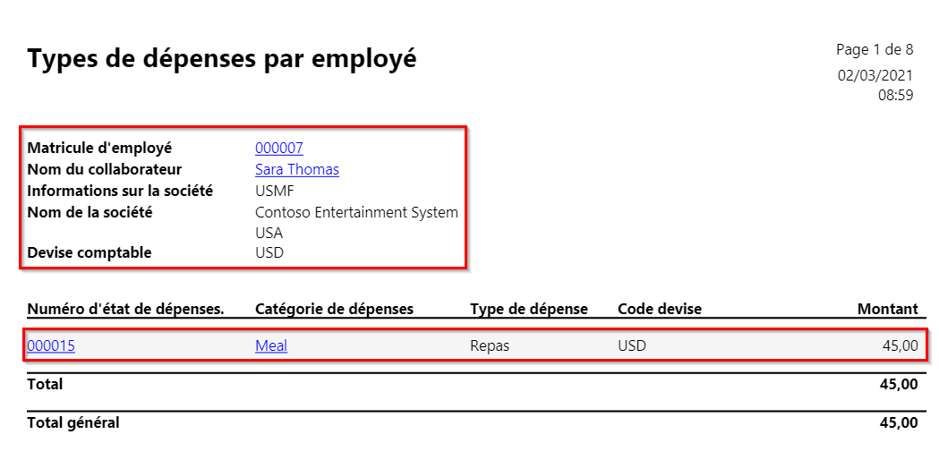Click the USMF company value
Viewport: 939px width, 460px height.
click(275, 191)
